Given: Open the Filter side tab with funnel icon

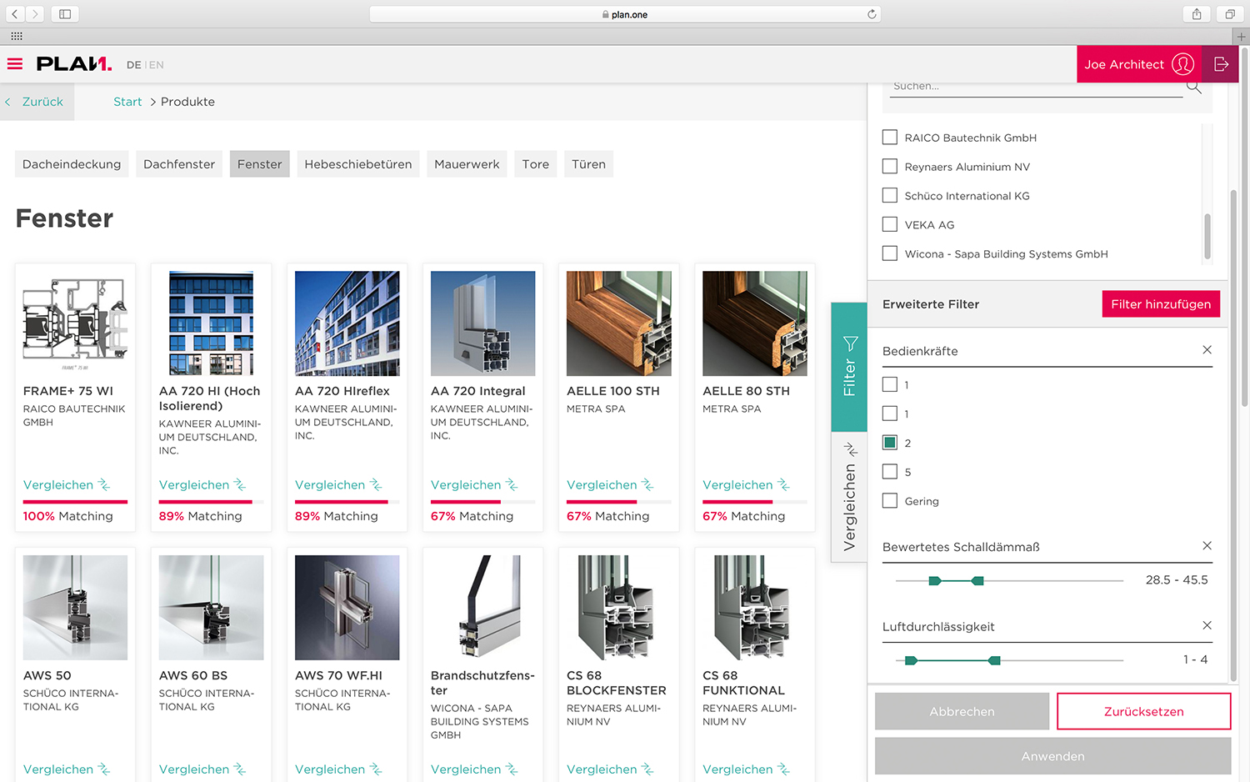Looking at the screenshot, I should click(x=849, y=367).
